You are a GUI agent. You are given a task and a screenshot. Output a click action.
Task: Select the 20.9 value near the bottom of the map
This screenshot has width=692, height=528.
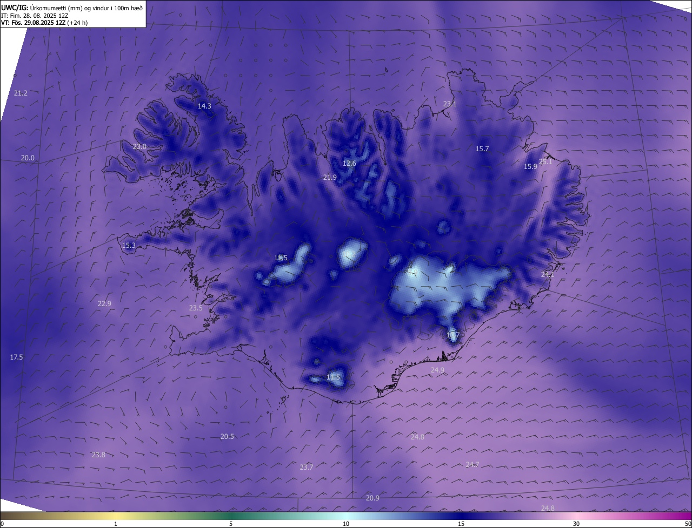[x=372, y=498]
